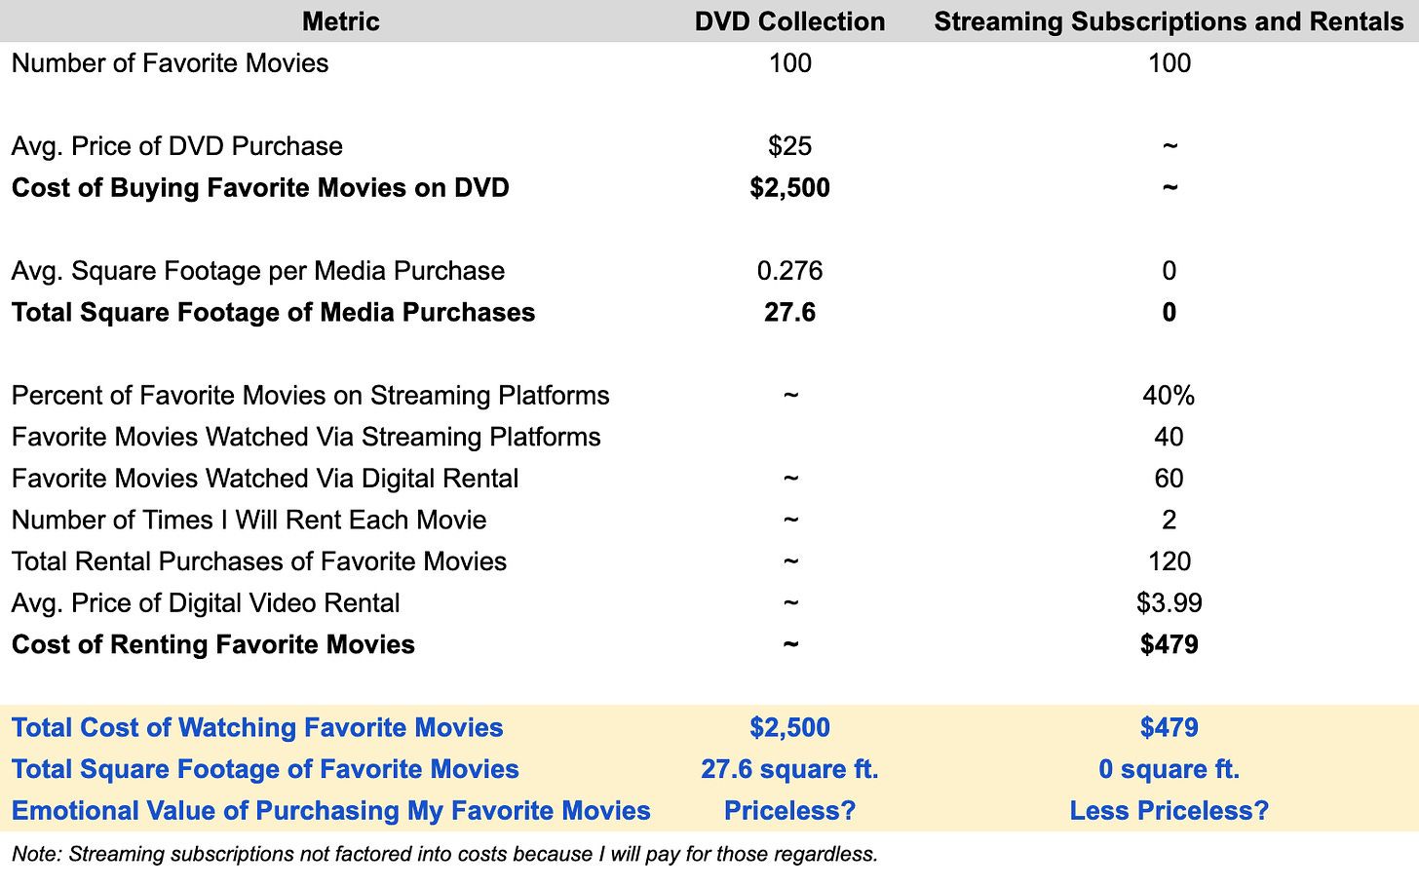Click the black bold $479 renting cost cell

click(1169, 645)
